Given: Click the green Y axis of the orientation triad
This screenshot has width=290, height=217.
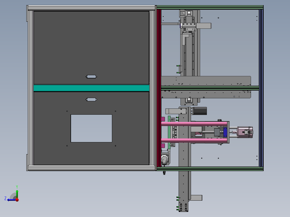Looking at the screenshot, I should click(x=17, y=194).
